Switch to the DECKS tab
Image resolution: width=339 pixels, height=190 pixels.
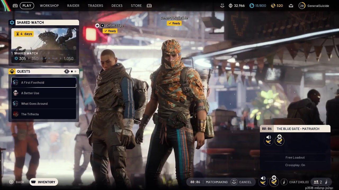point(117,6)
